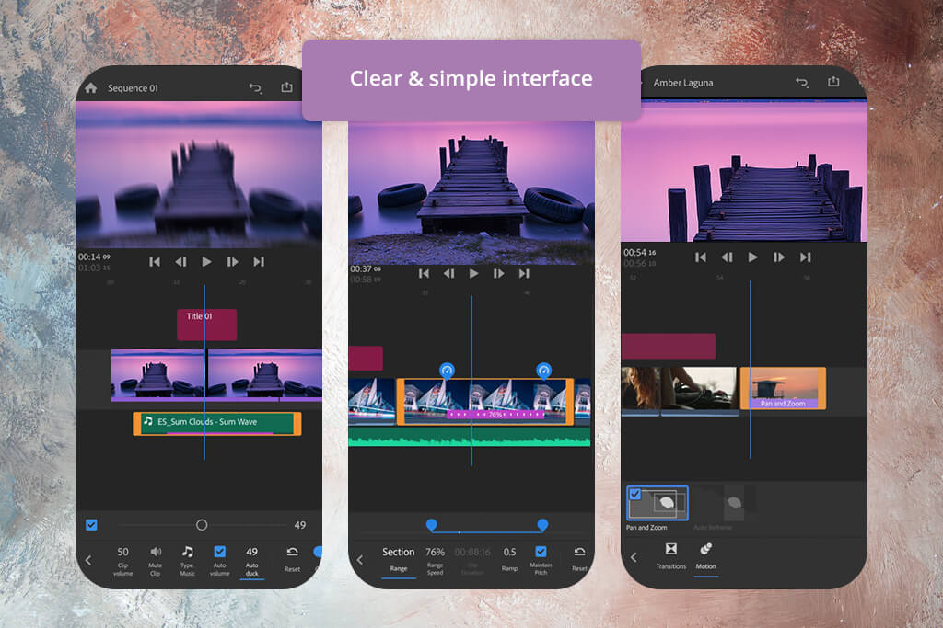Open Clip volume value 50
Image resolution: width=943 pixels, height=628 pixels.
point(122,561)
